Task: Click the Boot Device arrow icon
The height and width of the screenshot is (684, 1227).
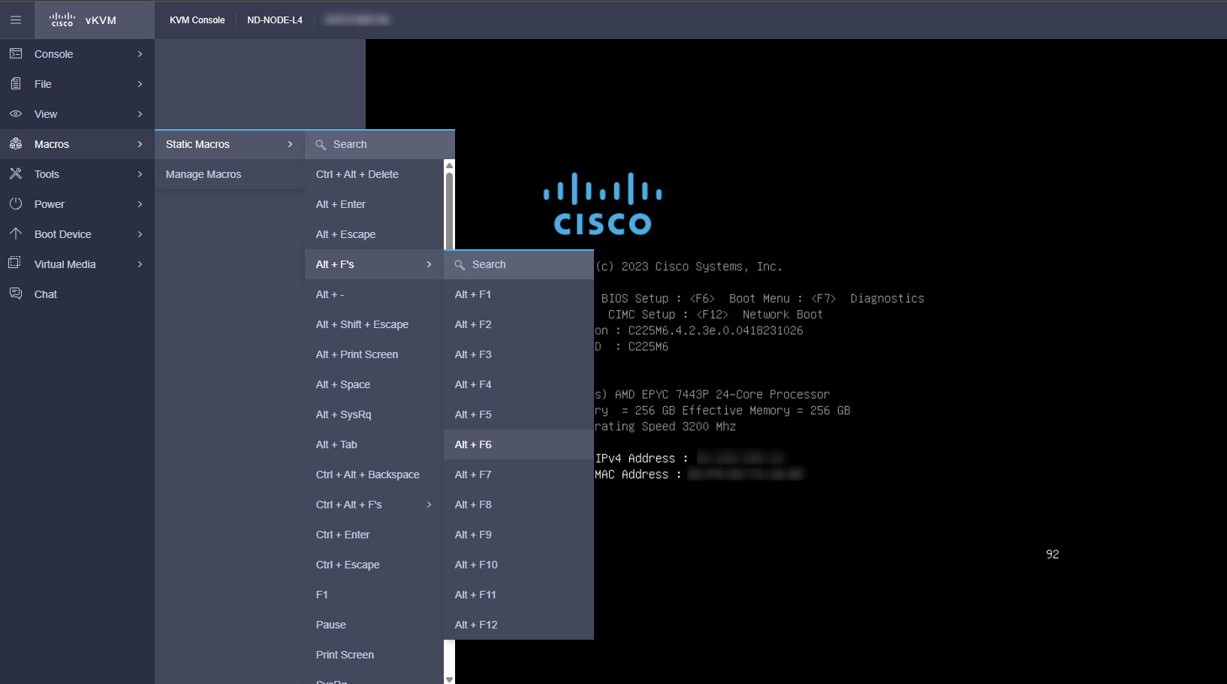Action: tap(16, 234)
